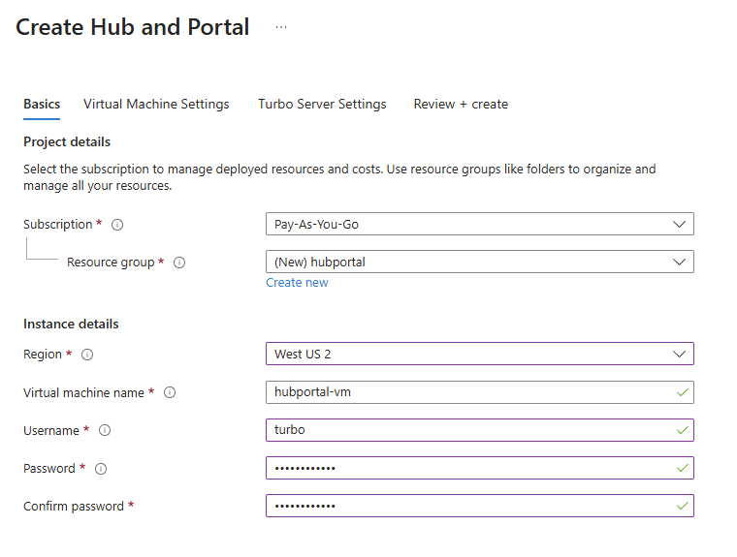The width and height of the screenshot is (737, 557).
Task: Click the Confirm password input field
Action: coord(469,506)
